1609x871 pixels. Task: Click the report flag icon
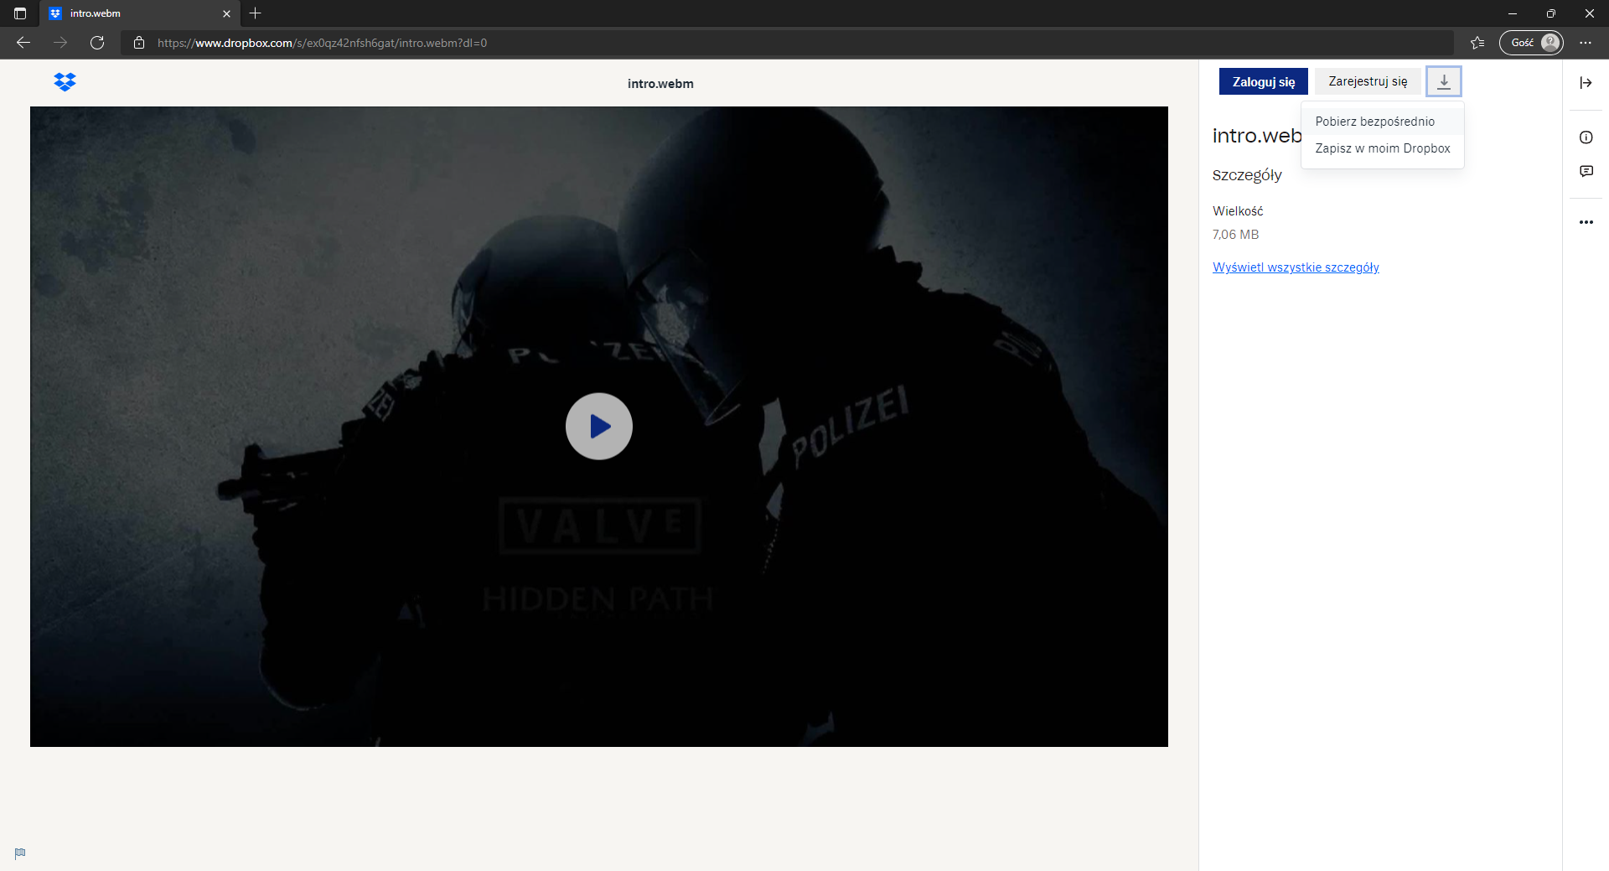point(20,853)
